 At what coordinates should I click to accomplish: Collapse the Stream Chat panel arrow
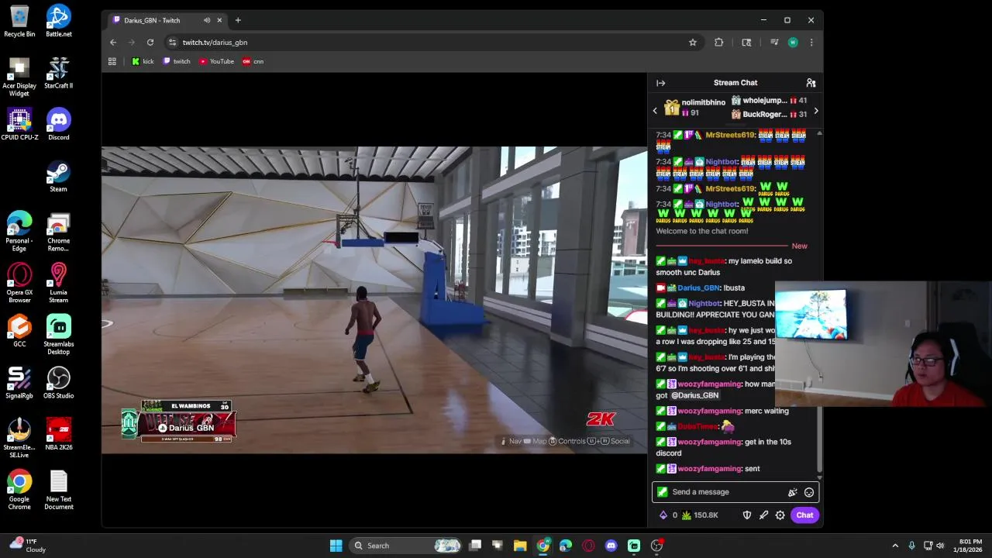tap(660, 83)
